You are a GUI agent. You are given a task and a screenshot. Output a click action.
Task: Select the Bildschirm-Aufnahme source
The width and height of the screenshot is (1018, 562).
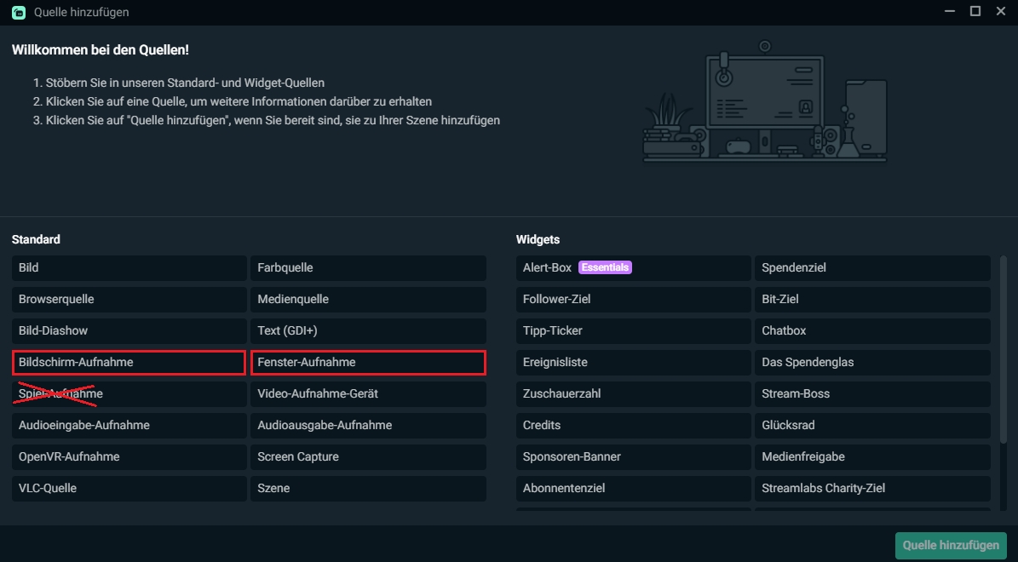pyautogui.click(x=129, y=362)
